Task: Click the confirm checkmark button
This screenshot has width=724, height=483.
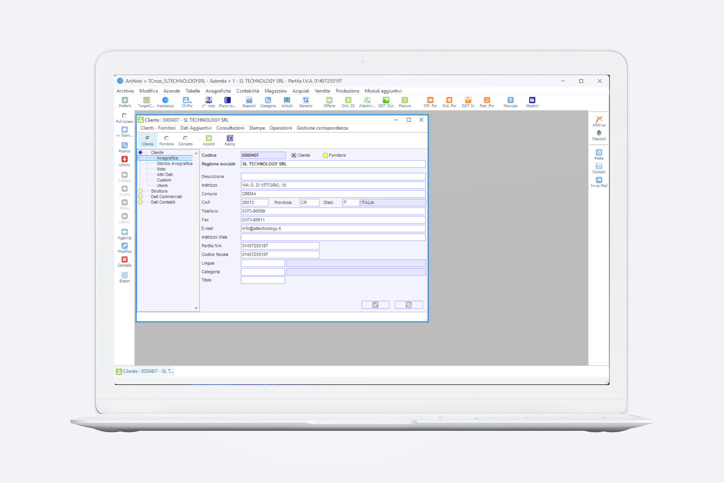Action: click(375, 305)
